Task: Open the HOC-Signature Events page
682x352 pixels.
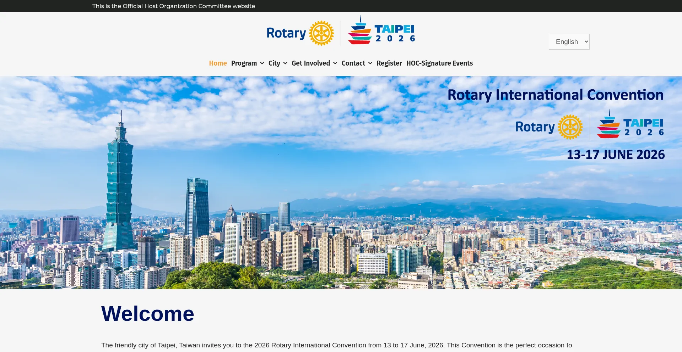Action: coord(439,63)
